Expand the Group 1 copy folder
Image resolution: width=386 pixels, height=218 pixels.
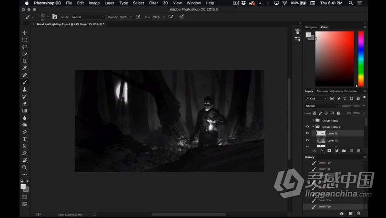[313, 120]
